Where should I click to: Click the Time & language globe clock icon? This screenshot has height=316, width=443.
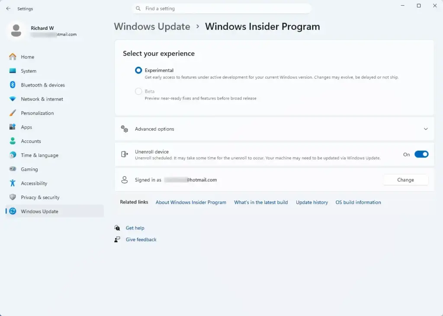(13, 155)
